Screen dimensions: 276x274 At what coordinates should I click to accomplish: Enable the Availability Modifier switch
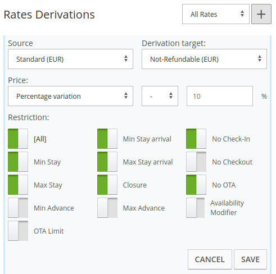[x=196, y=208]
